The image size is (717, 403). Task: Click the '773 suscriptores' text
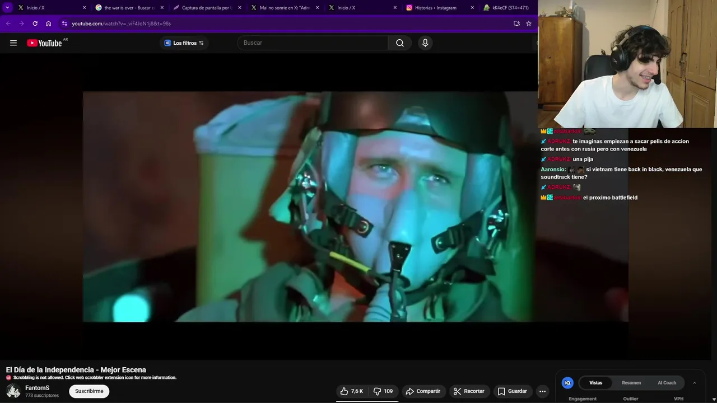(x=42, y=396)
